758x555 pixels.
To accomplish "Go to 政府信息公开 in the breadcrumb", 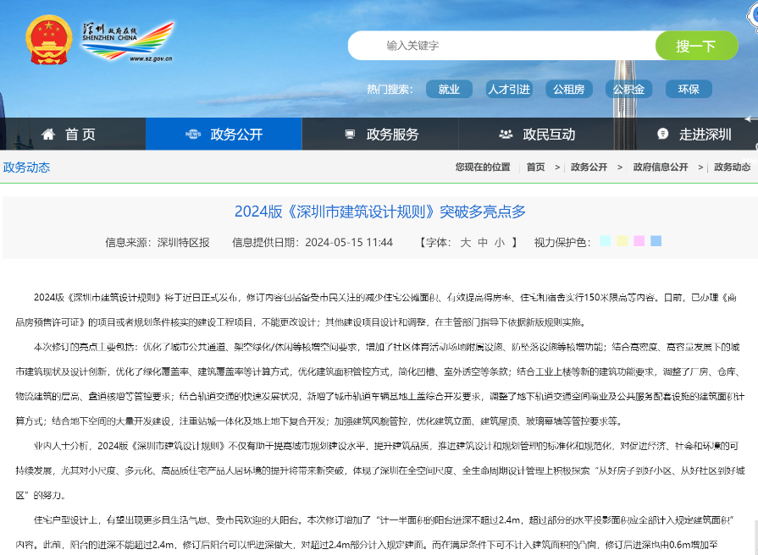I will (x=661, y=168).
